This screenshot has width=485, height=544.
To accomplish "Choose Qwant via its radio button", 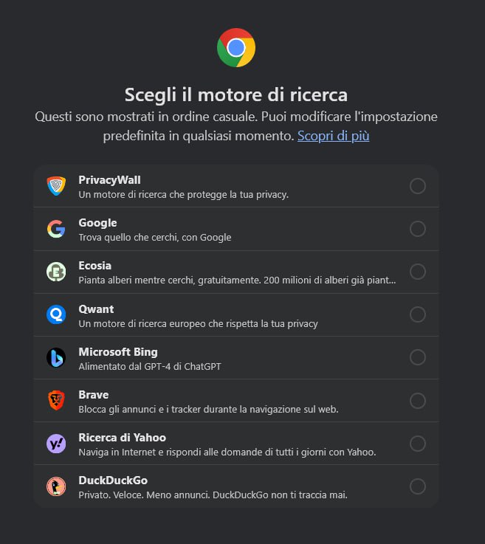I will 418,314.
